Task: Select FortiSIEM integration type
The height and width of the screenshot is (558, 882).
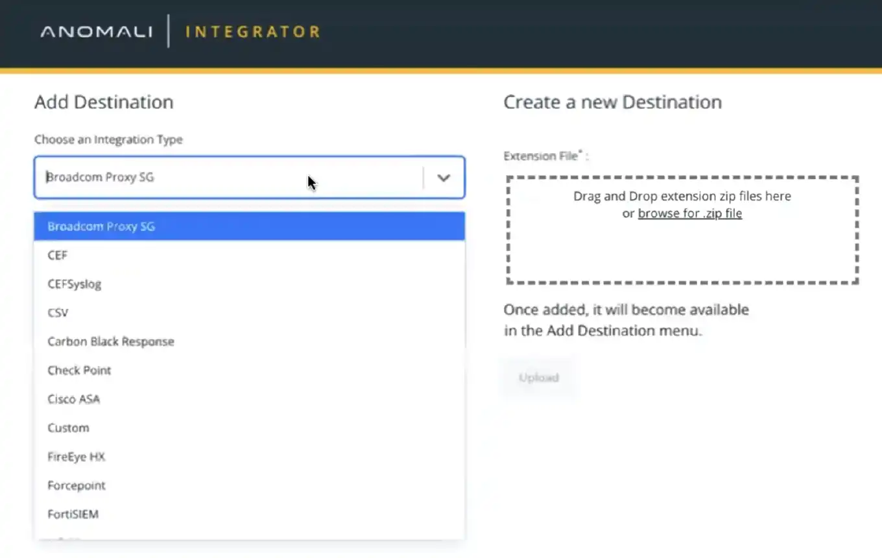Action: coord(250,514)
